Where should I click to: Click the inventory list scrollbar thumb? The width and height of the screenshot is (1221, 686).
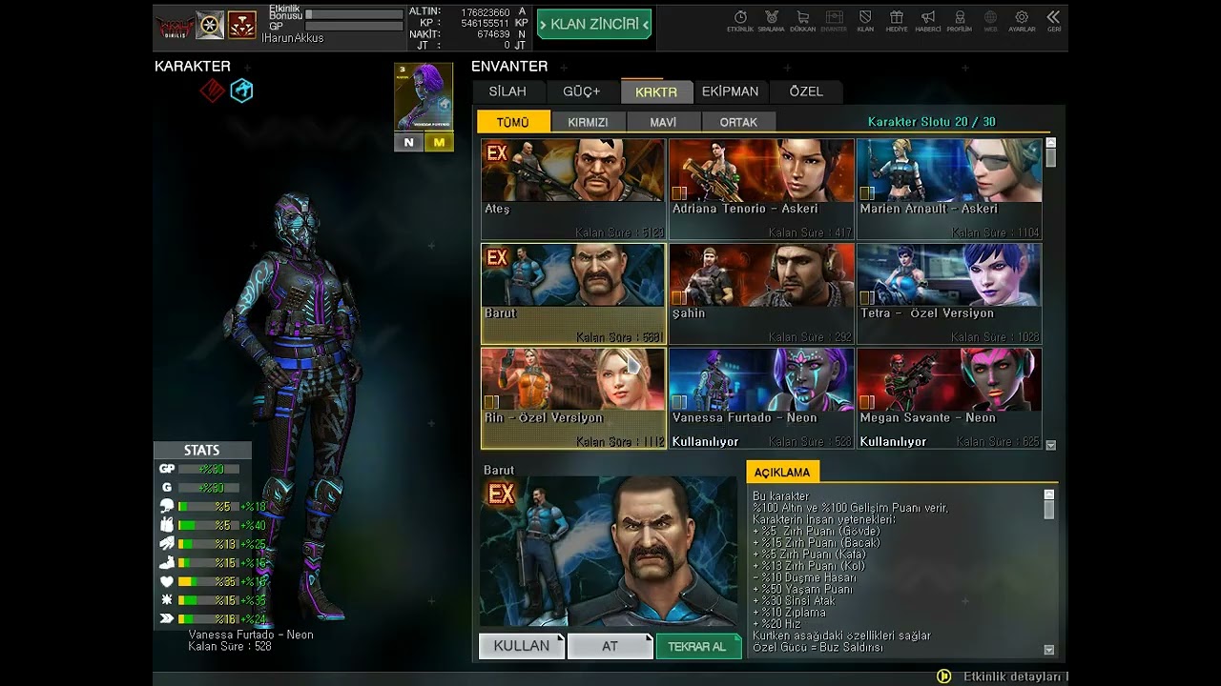[x=1050, y=157]
